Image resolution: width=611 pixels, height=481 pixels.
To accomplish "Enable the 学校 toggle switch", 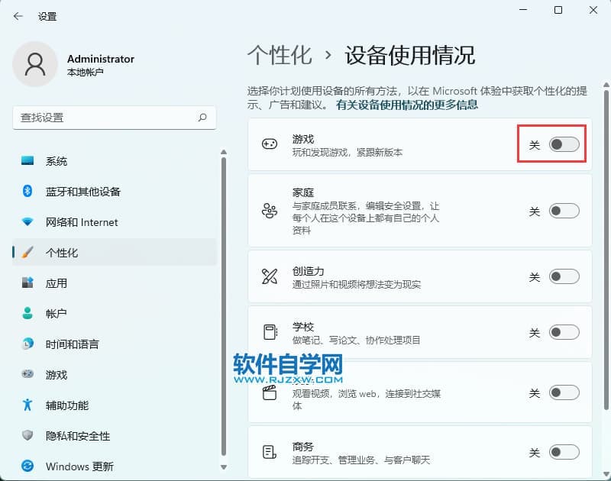I will click(564, 333).
